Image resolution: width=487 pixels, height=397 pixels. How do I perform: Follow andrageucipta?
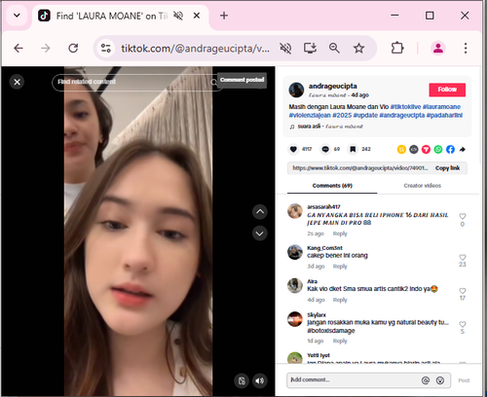(x=447, y=90)
